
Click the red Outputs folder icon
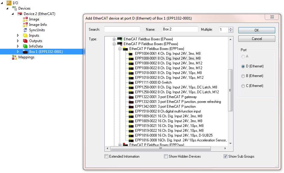tap(25, 41)
